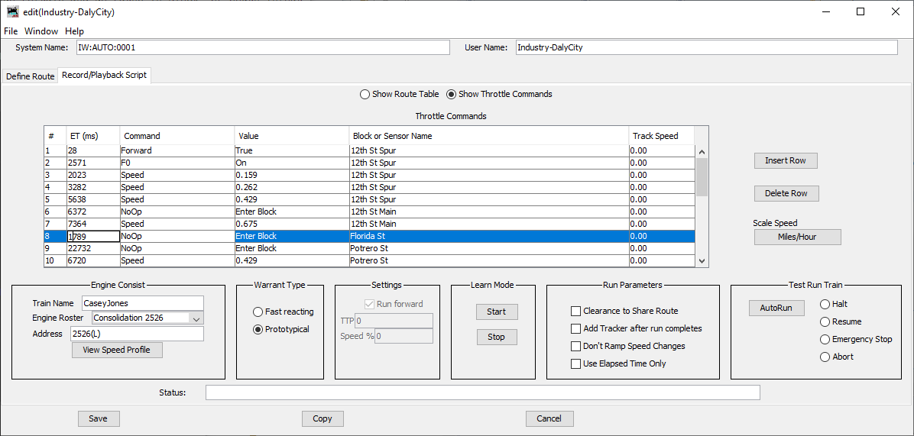Toggle Don't Ramp Speed Changes checkbox
914x436 pixels.
576,347
